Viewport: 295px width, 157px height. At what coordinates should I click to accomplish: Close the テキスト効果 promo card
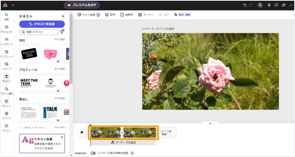click(62, 137)
